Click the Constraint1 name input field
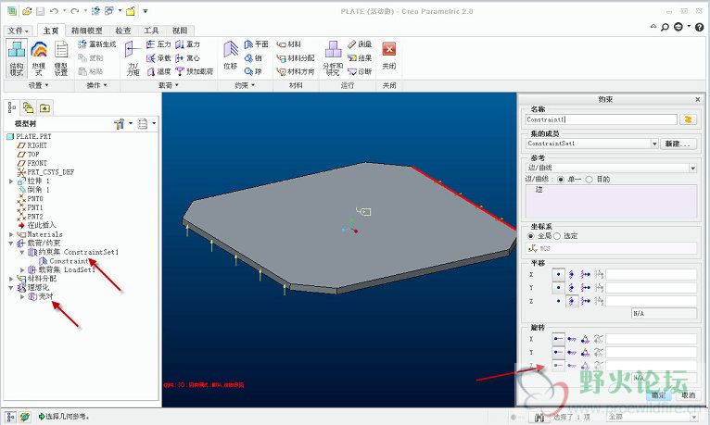710x425 pixels. [602, 119]
